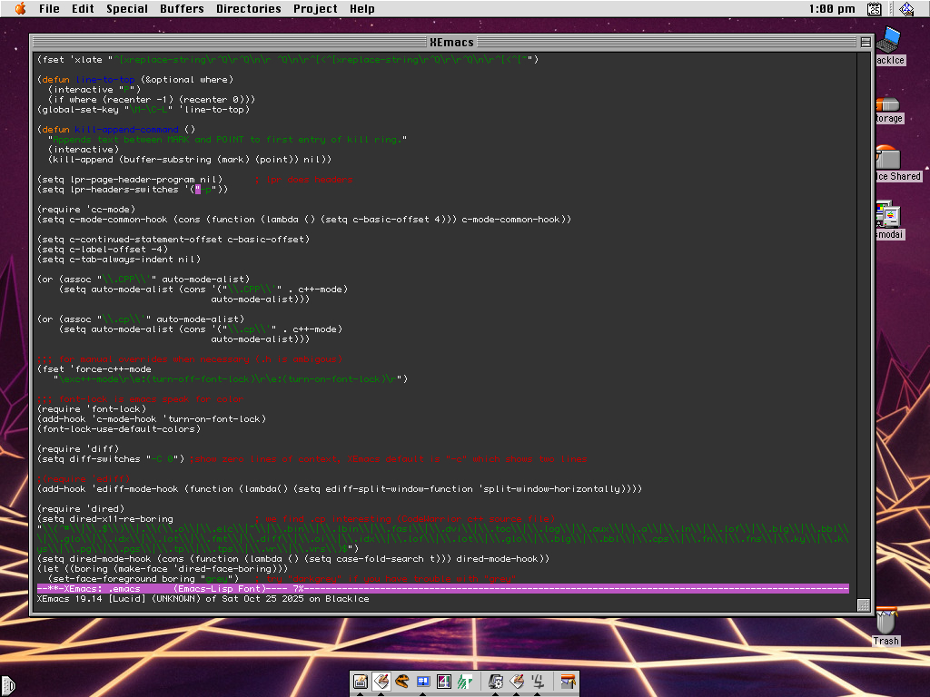The width and height of the screenshot is (930, 697).
Task: Open the blue screen dock icon
Action: coord(423,682)
